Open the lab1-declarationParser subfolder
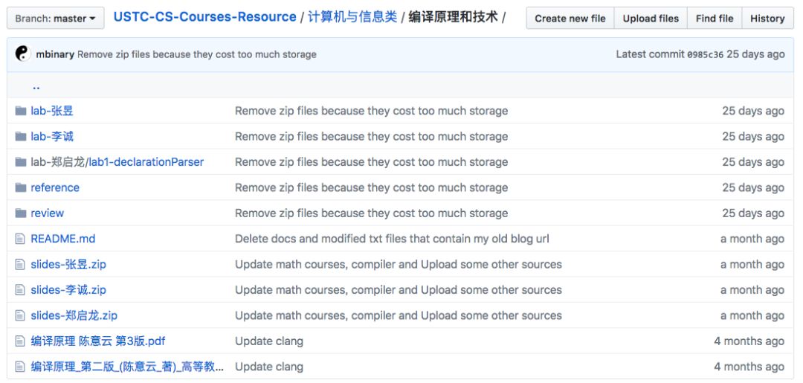803x383 pixels. pyautogui.click(x=146, y=161)
